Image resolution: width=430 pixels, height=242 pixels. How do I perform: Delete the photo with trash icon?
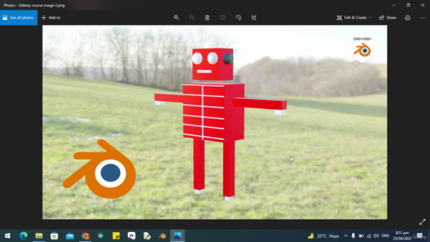coord(208,17)
